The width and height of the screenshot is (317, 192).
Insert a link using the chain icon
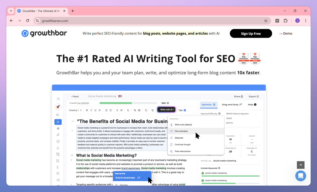[135, 110]
